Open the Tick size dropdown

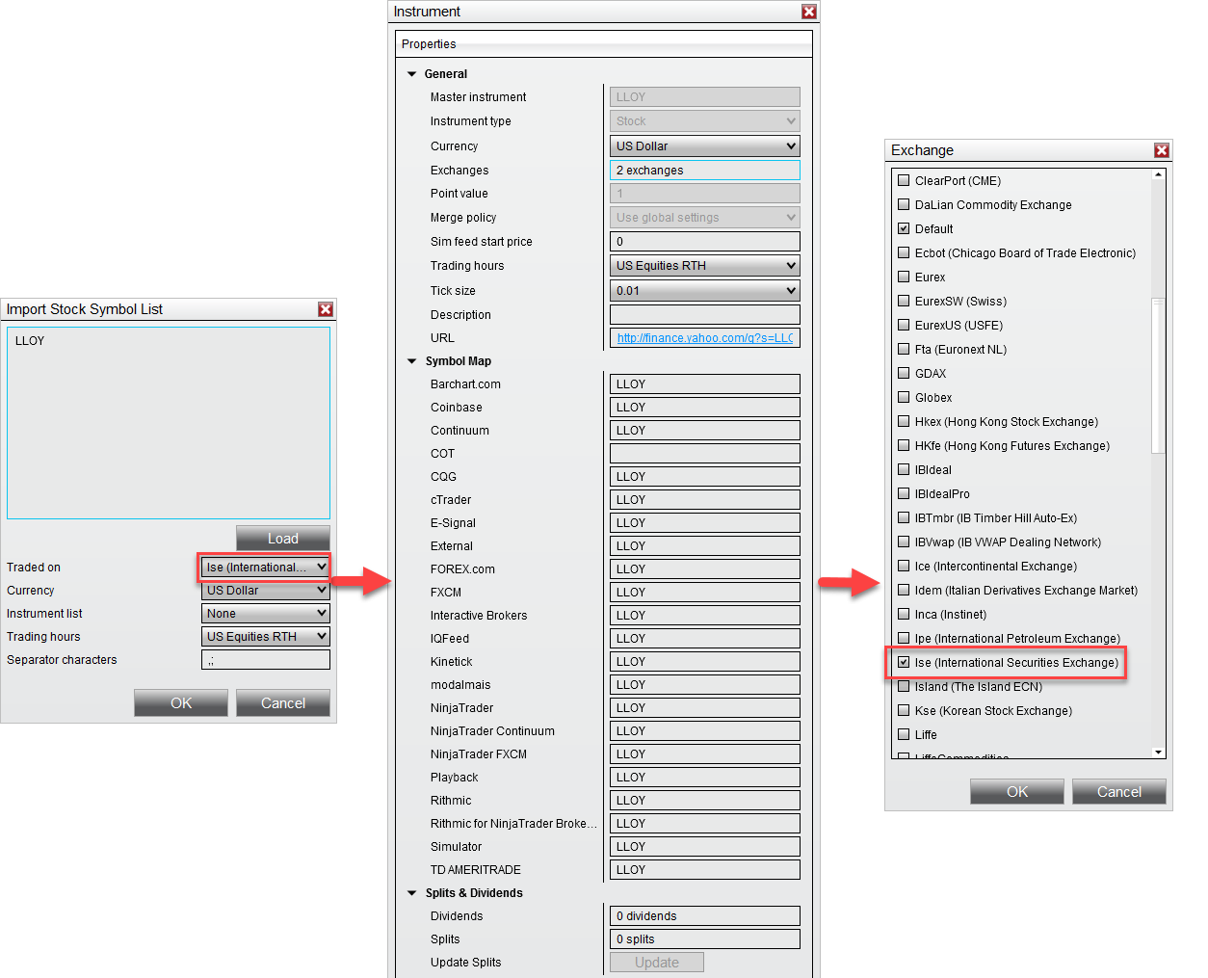coord(705,291)
